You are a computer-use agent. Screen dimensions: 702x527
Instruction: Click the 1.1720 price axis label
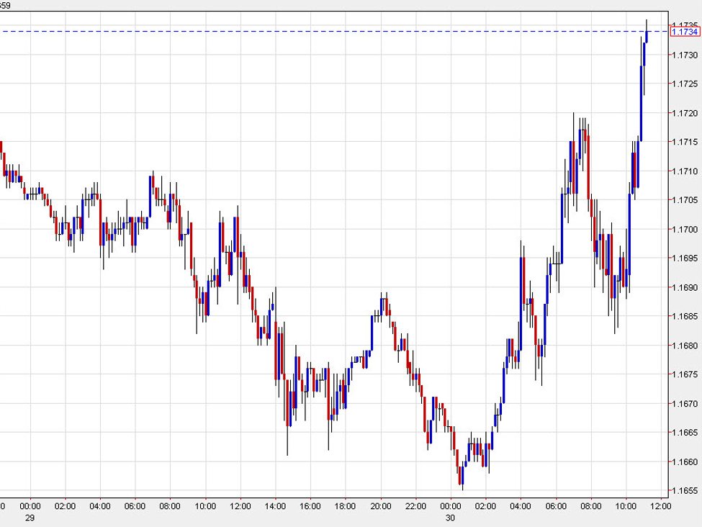[x=683, y=113]
